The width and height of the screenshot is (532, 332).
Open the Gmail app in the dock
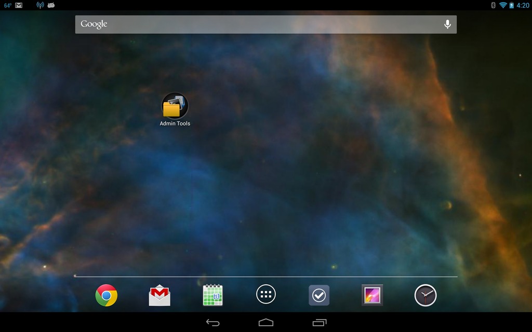[x=159, y=295]
